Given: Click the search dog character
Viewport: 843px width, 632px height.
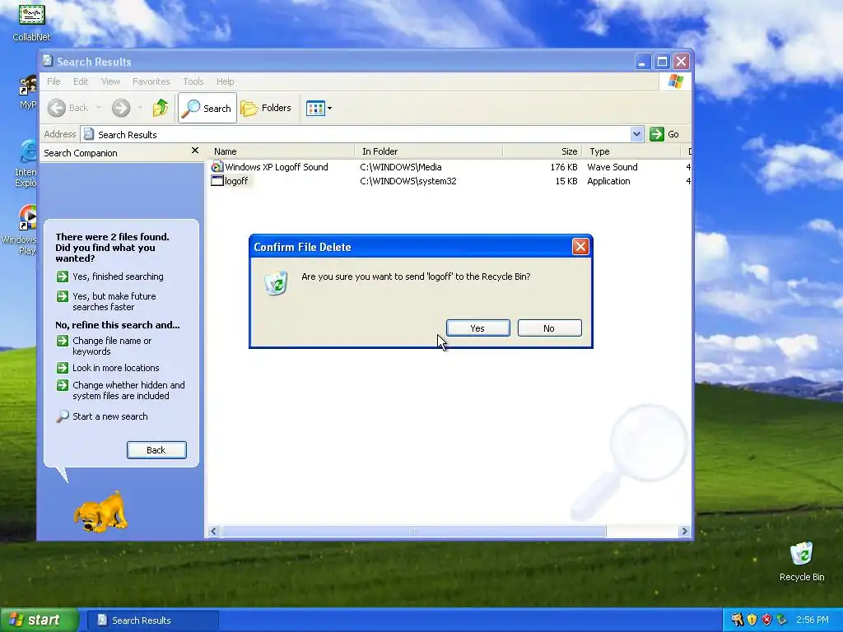Looking at the screenshot, I should click(101, 512).
